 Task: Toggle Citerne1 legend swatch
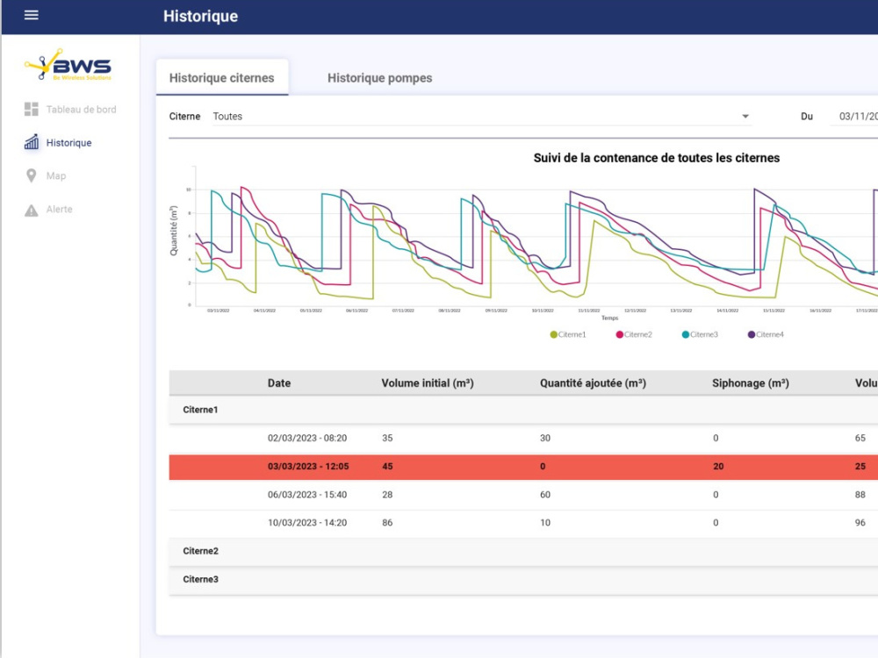pyautogui.click(x=553, y=334)
